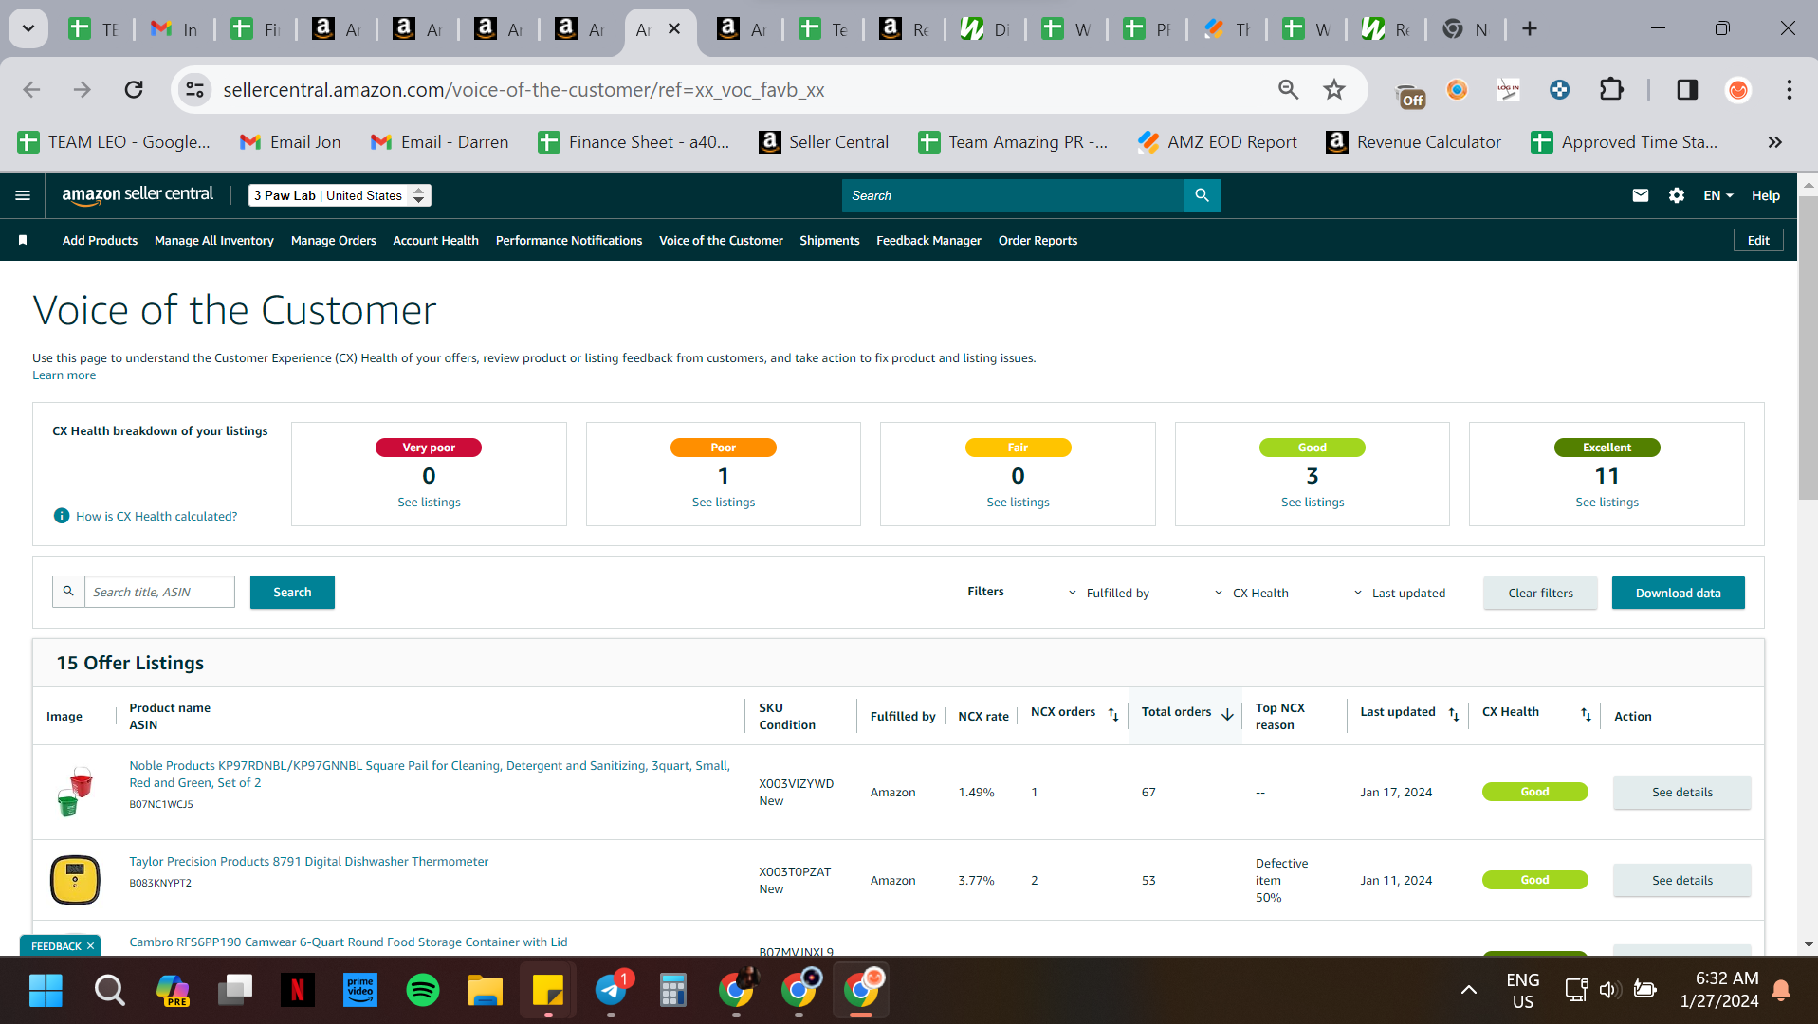
Task: Click the Fair yellow badge
Action: click(1018, 448)
